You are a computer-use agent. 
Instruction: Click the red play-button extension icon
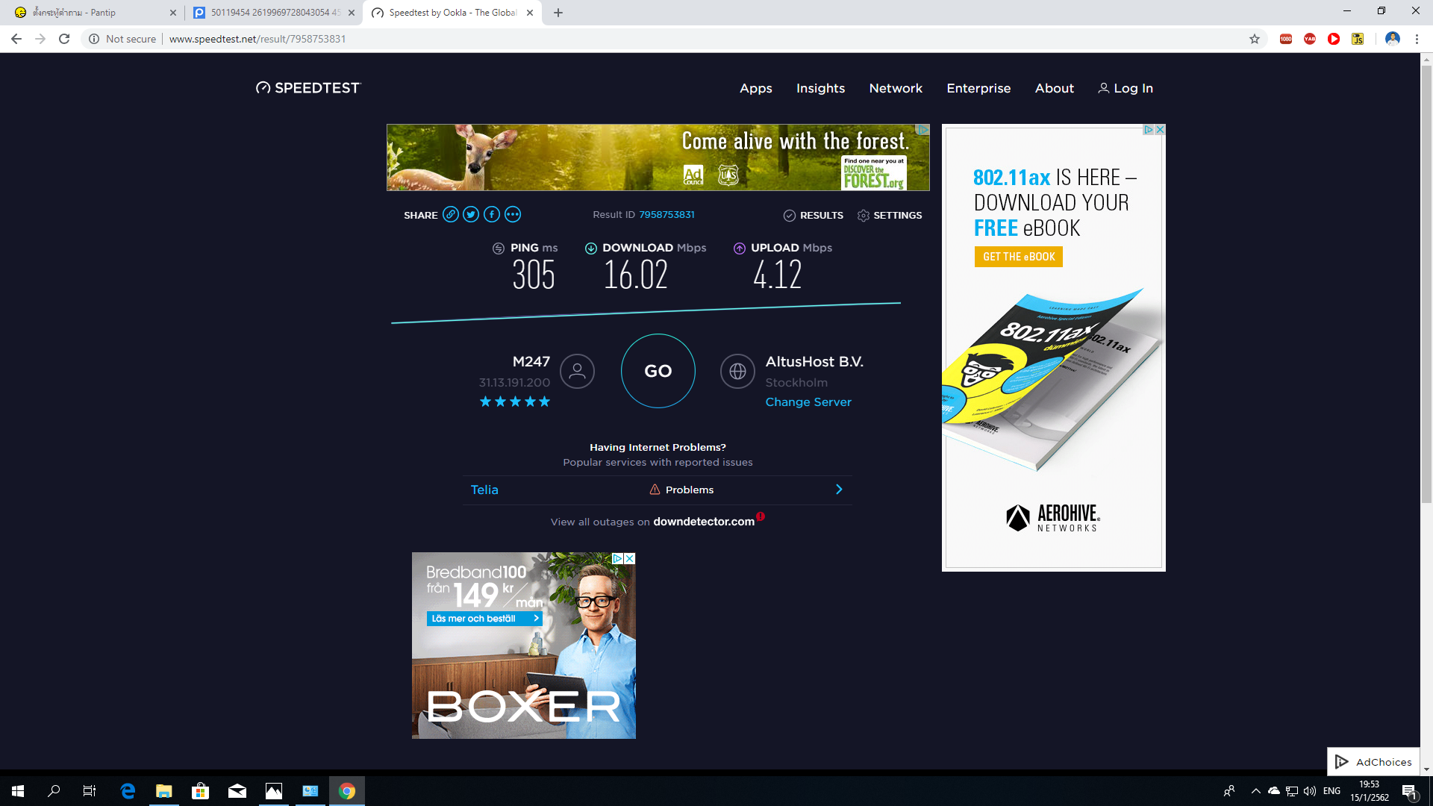click(x=1334, y=39)
